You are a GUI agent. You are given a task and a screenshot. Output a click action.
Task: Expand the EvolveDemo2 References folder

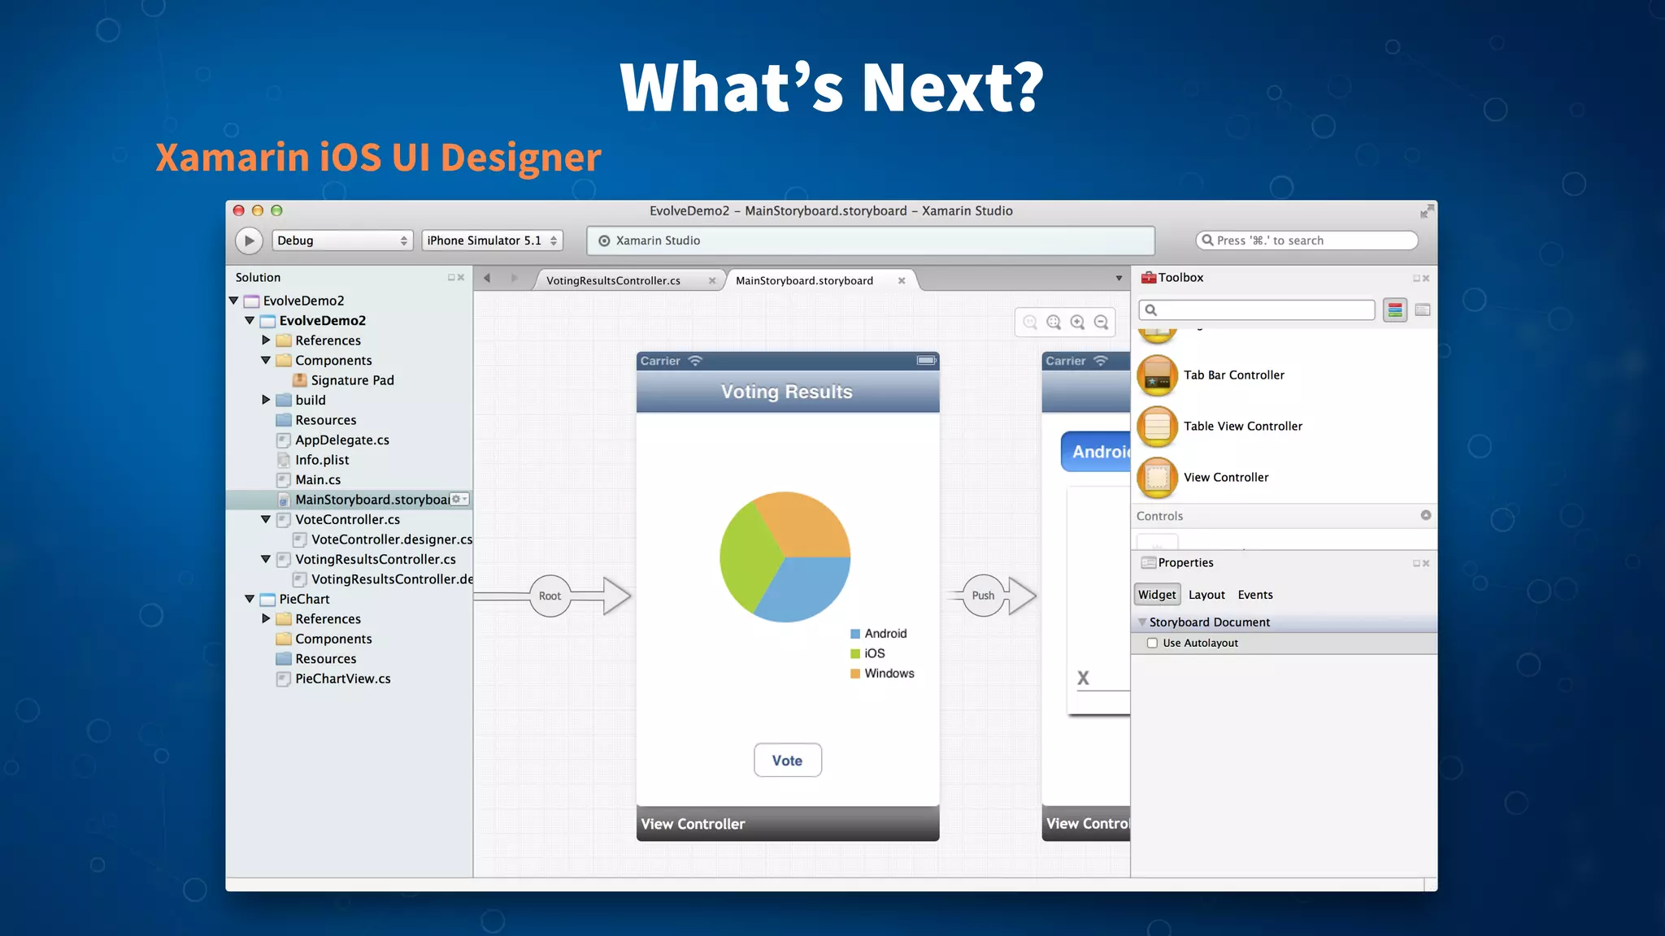(x=265, y=340)
